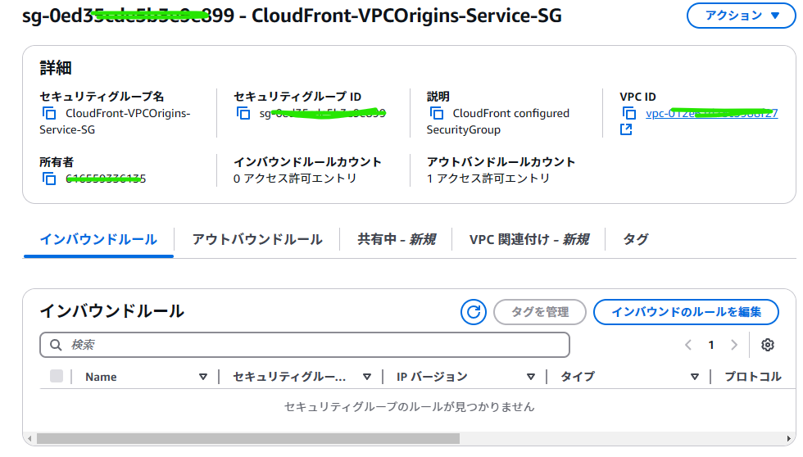The image size is (803, 457).
Task: Copy the security group ID
Action: tap(243, 113)
